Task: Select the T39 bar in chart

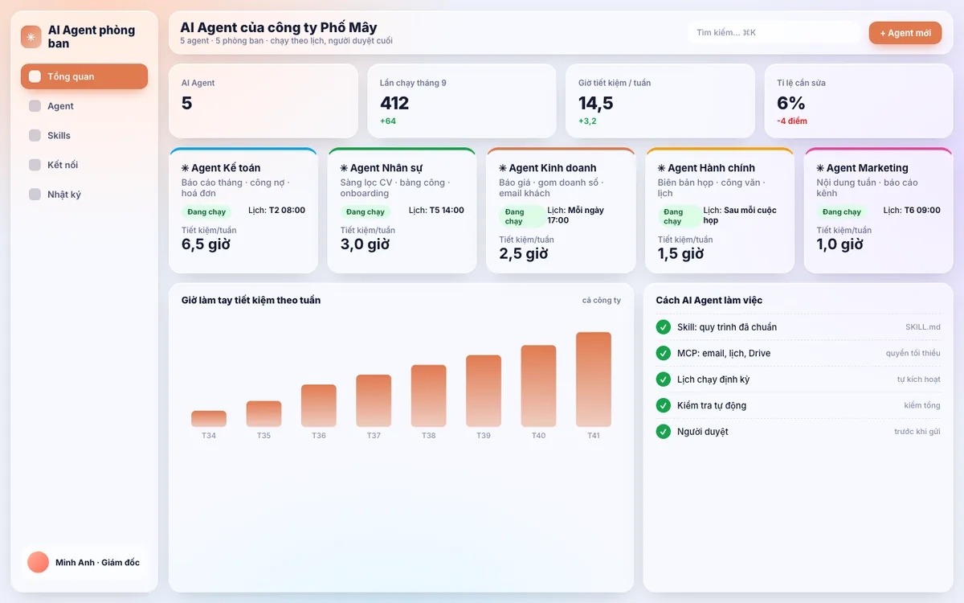Action: pos(484,391)
